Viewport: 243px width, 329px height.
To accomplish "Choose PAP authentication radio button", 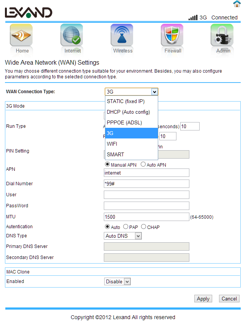I will point(126,227).
